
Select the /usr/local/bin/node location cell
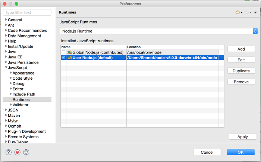[144, 52]
